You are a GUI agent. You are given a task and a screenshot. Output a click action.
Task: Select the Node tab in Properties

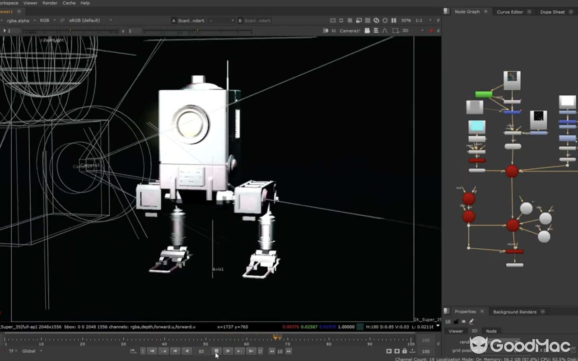pyautogui.click(x=491, y=331)
